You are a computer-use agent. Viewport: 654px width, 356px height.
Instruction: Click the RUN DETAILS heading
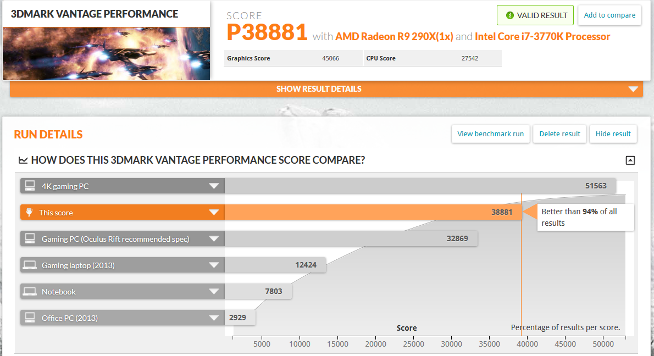(x=48, y=135)
